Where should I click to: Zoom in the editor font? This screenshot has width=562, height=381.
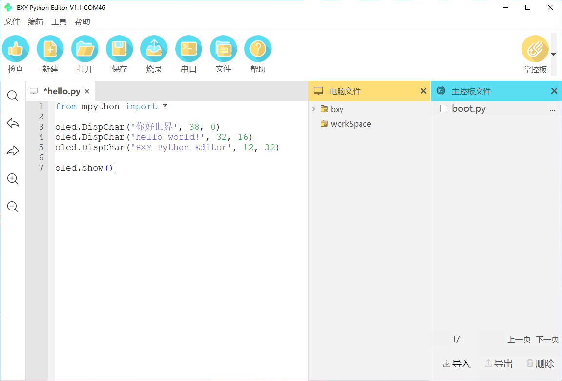[13, 179]
